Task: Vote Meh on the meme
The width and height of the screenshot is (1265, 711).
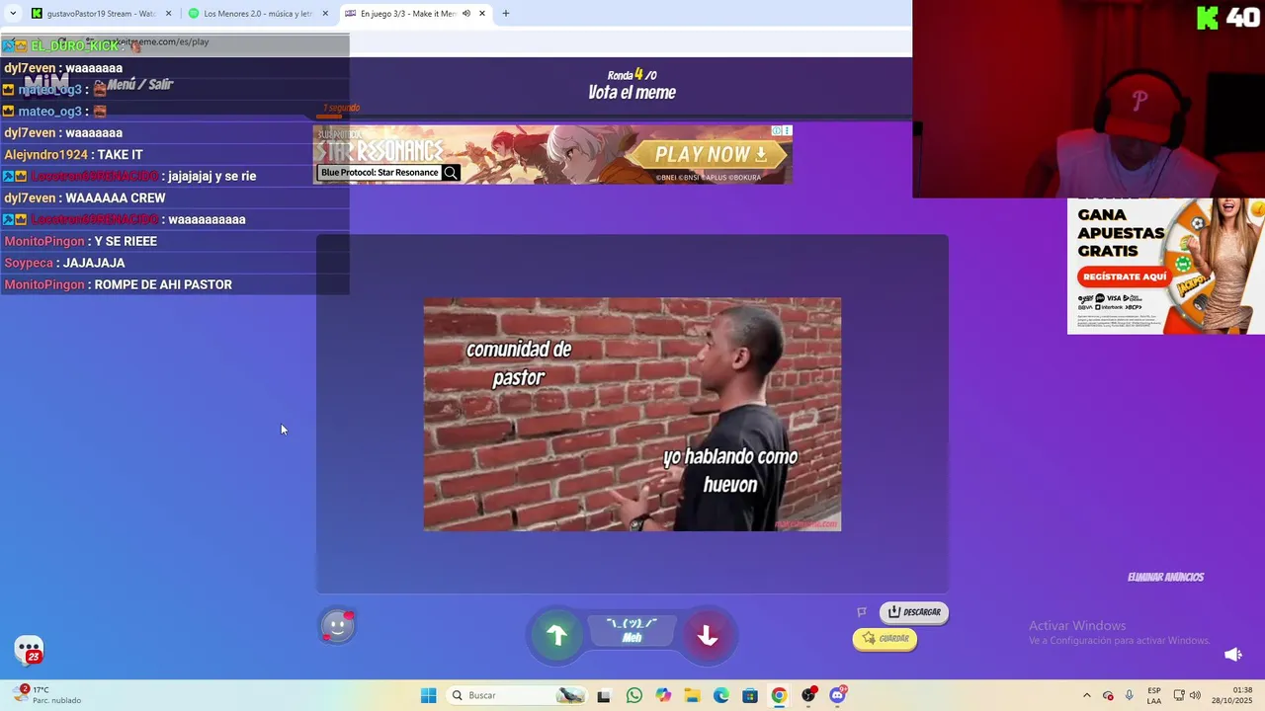Action: point(632,631)
